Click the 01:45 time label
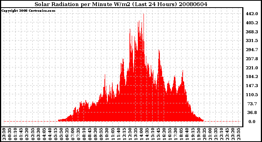262x142 pixels. pos(21,134)
